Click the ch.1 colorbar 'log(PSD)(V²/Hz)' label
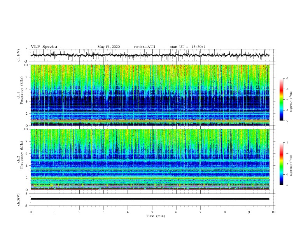The image size is (308, 238). 291,101
